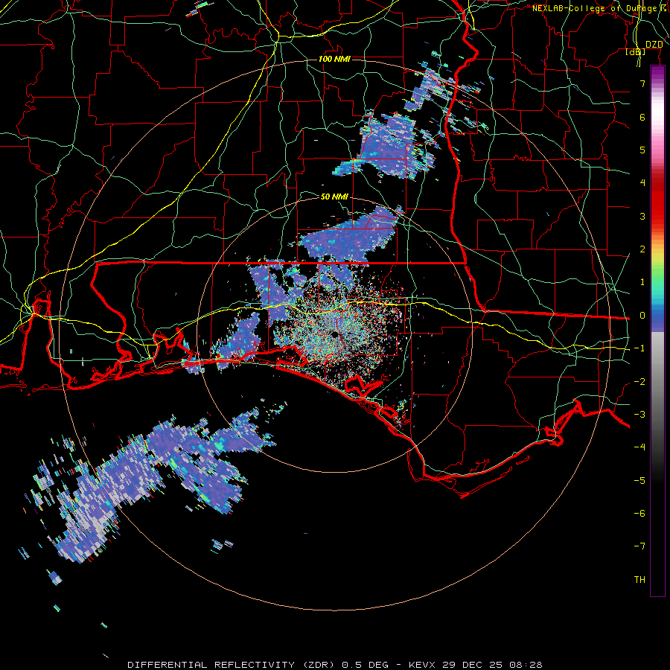Image resolution: width=670 pixels, height=670 pixels.
Task: Click the 0 tick label on color scale
Action: (642, 316)
